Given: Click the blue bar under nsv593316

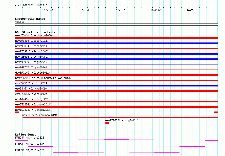Looking at the screenshot, I should (116, 43).
